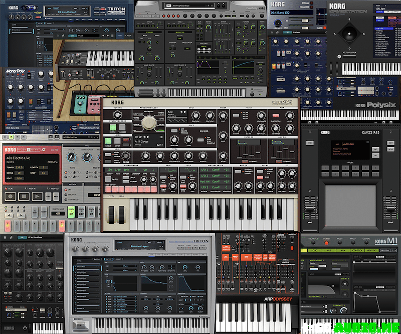Click the microKORG LFO1 wave select button
This screenshot has width=401, height=334.
click(x=163, y=177)
